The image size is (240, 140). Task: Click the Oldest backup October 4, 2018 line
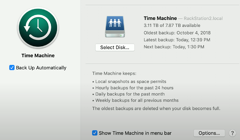click(177, 33)
